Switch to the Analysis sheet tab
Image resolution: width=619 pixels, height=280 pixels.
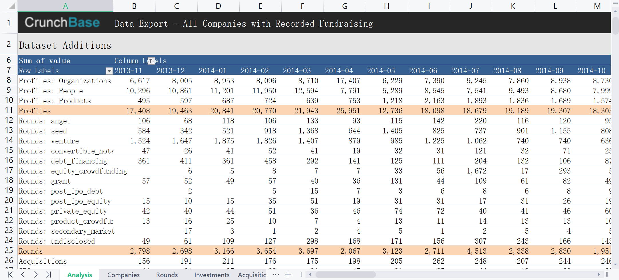tap(80, 275)
